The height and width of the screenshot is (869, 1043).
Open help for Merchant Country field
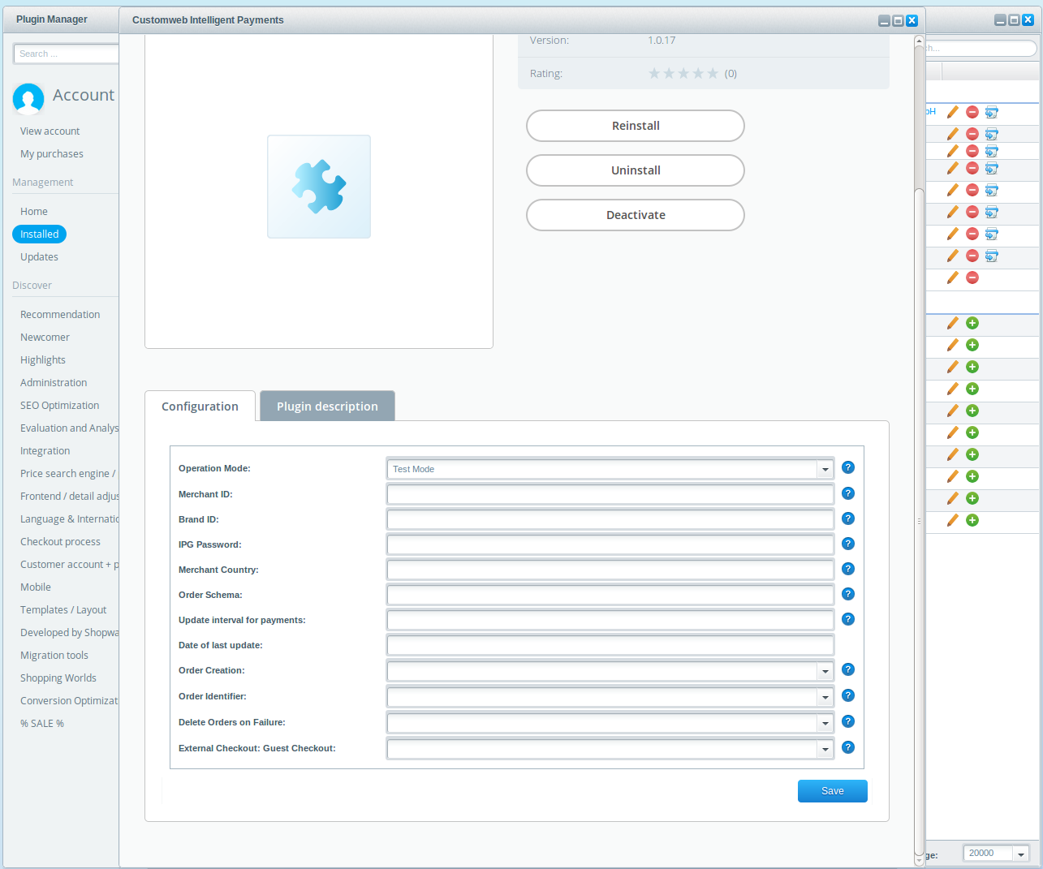pos(848,569)
